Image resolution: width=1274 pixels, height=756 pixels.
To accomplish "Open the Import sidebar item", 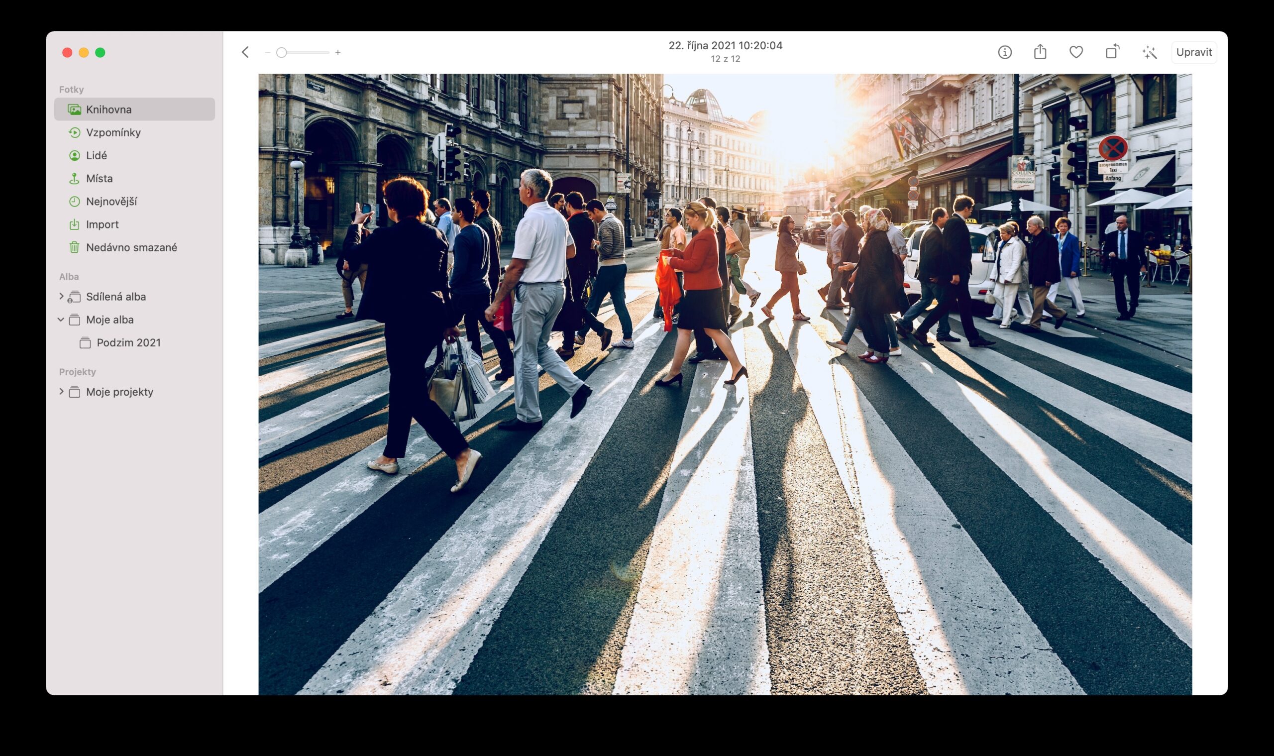I will [x=102, y=224].
